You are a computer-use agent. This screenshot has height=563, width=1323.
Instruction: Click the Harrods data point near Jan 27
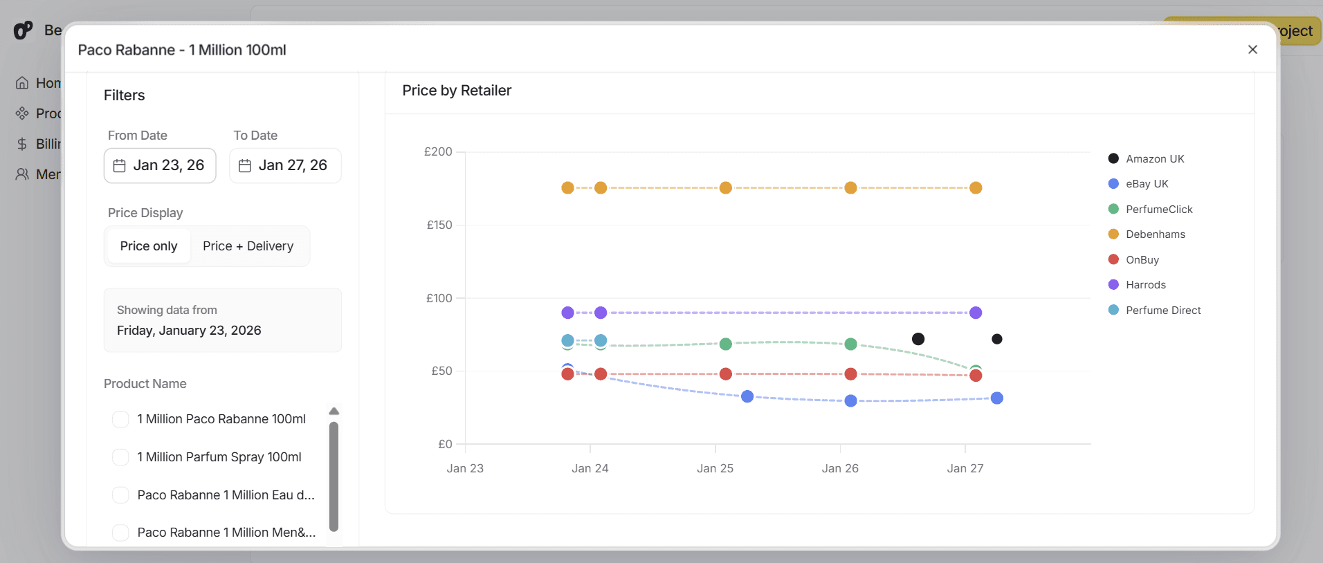click(x=976, y=313)
